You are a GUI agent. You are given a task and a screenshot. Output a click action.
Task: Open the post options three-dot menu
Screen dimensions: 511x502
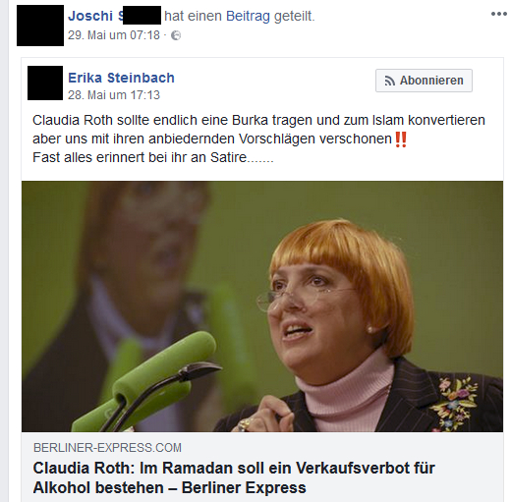point(498,14)
